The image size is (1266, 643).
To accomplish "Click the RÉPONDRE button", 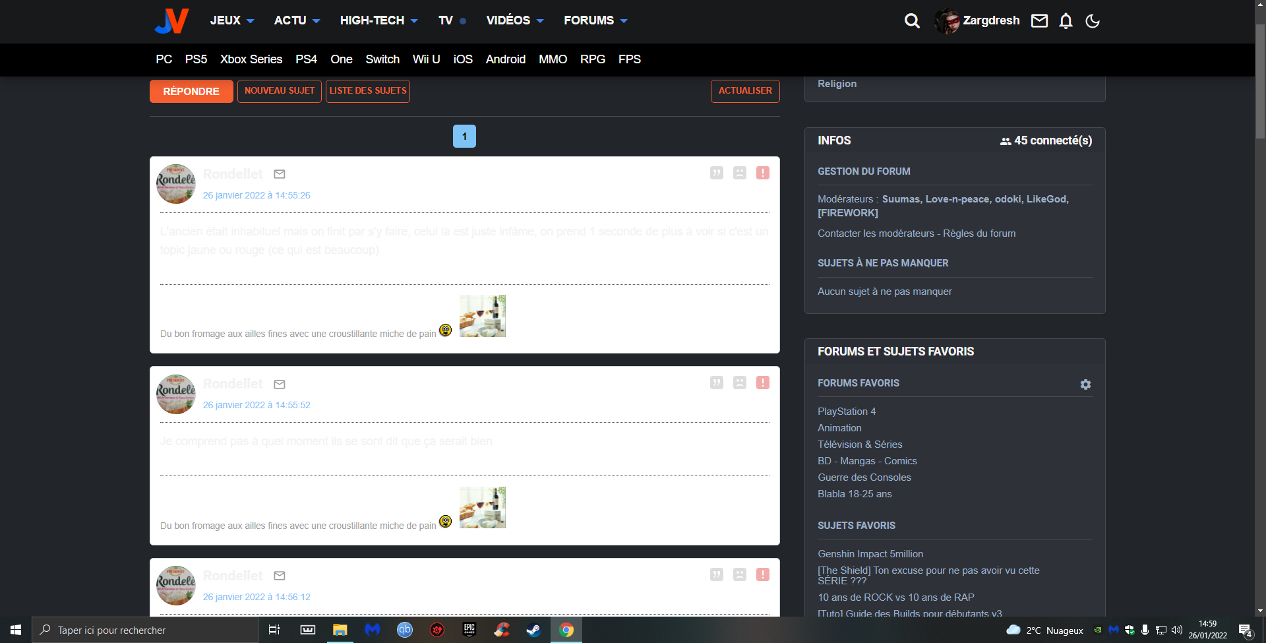I will 191,91.
